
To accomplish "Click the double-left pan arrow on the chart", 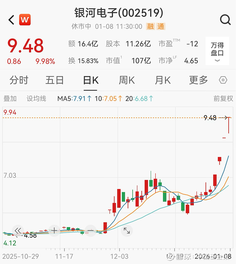I will pos(18,231).
